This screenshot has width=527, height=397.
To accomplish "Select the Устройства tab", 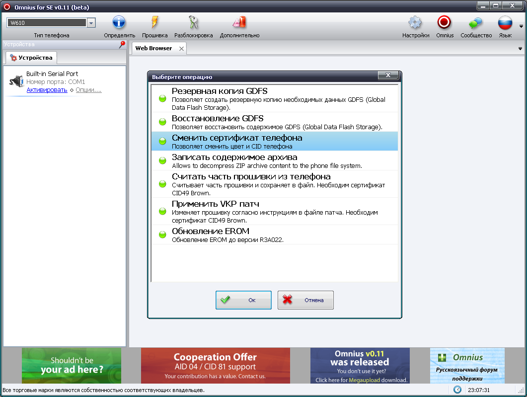I will 32,58.
